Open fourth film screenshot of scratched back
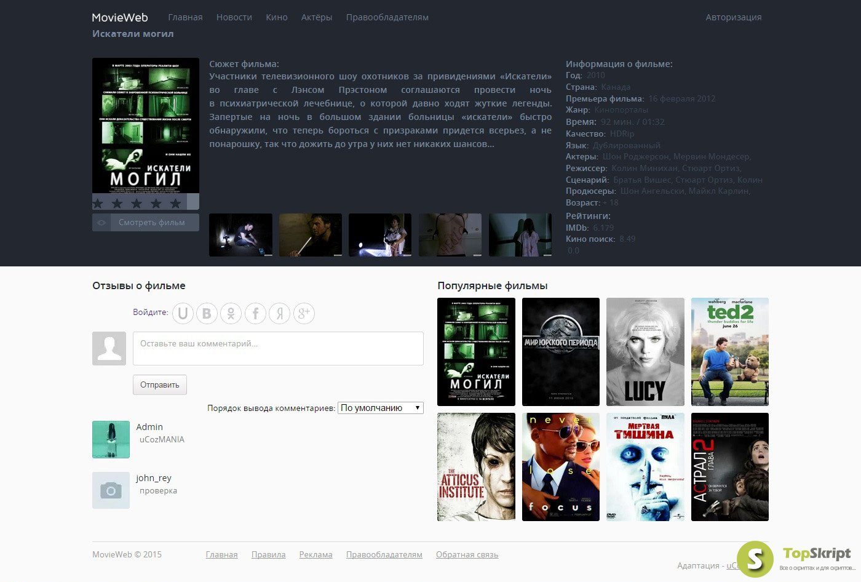The width and height of the screenshot is (861, 582). coord(450,235)
